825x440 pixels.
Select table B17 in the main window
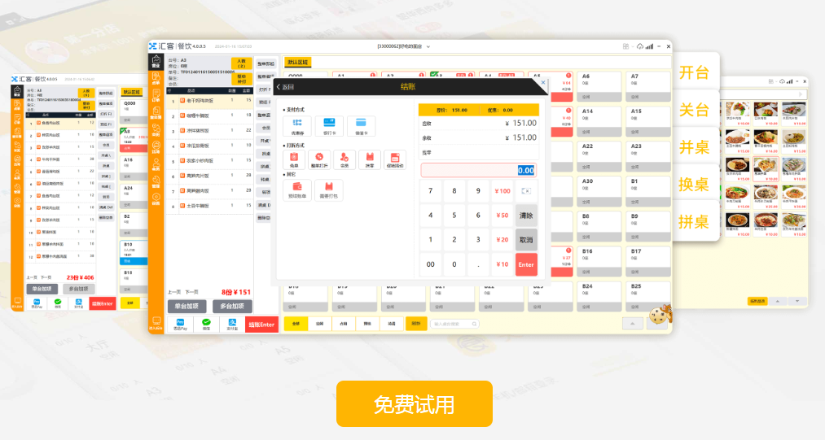pos(648,261)
